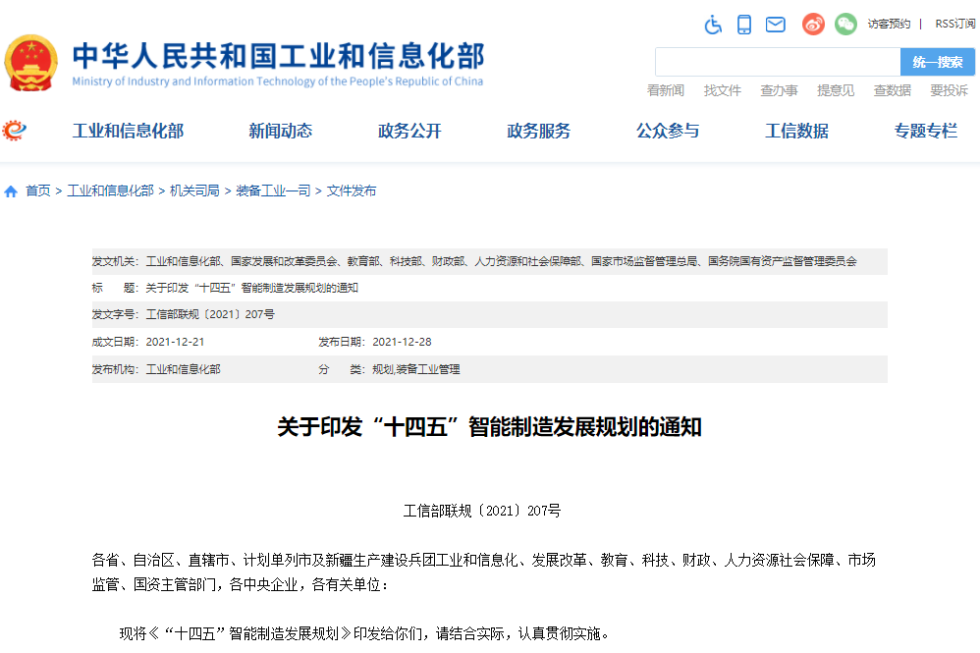Open the 找文件 quick link

(722, 90)
